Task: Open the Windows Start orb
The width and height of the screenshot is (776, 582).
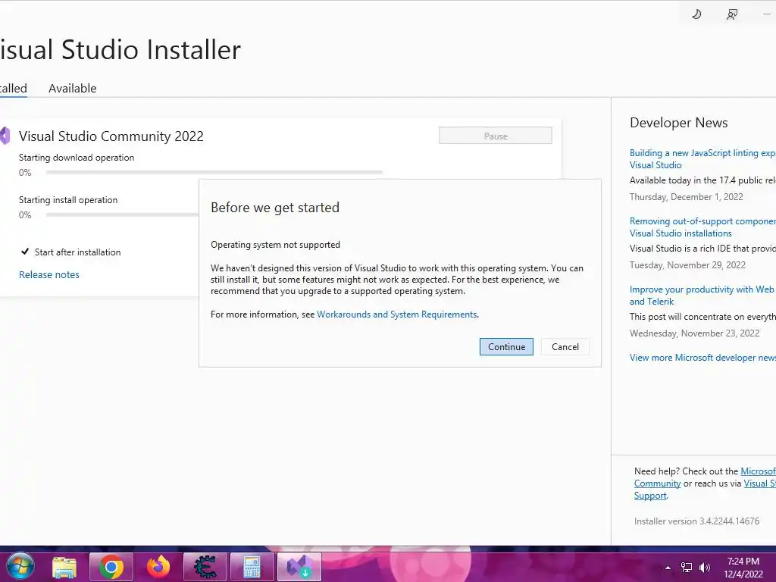Action: click(x=20, y=567)
